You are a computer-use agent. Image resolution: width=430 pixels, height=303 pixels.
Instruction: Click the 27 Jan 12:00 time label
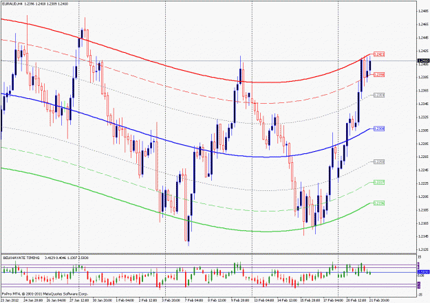tap(79, 300)
